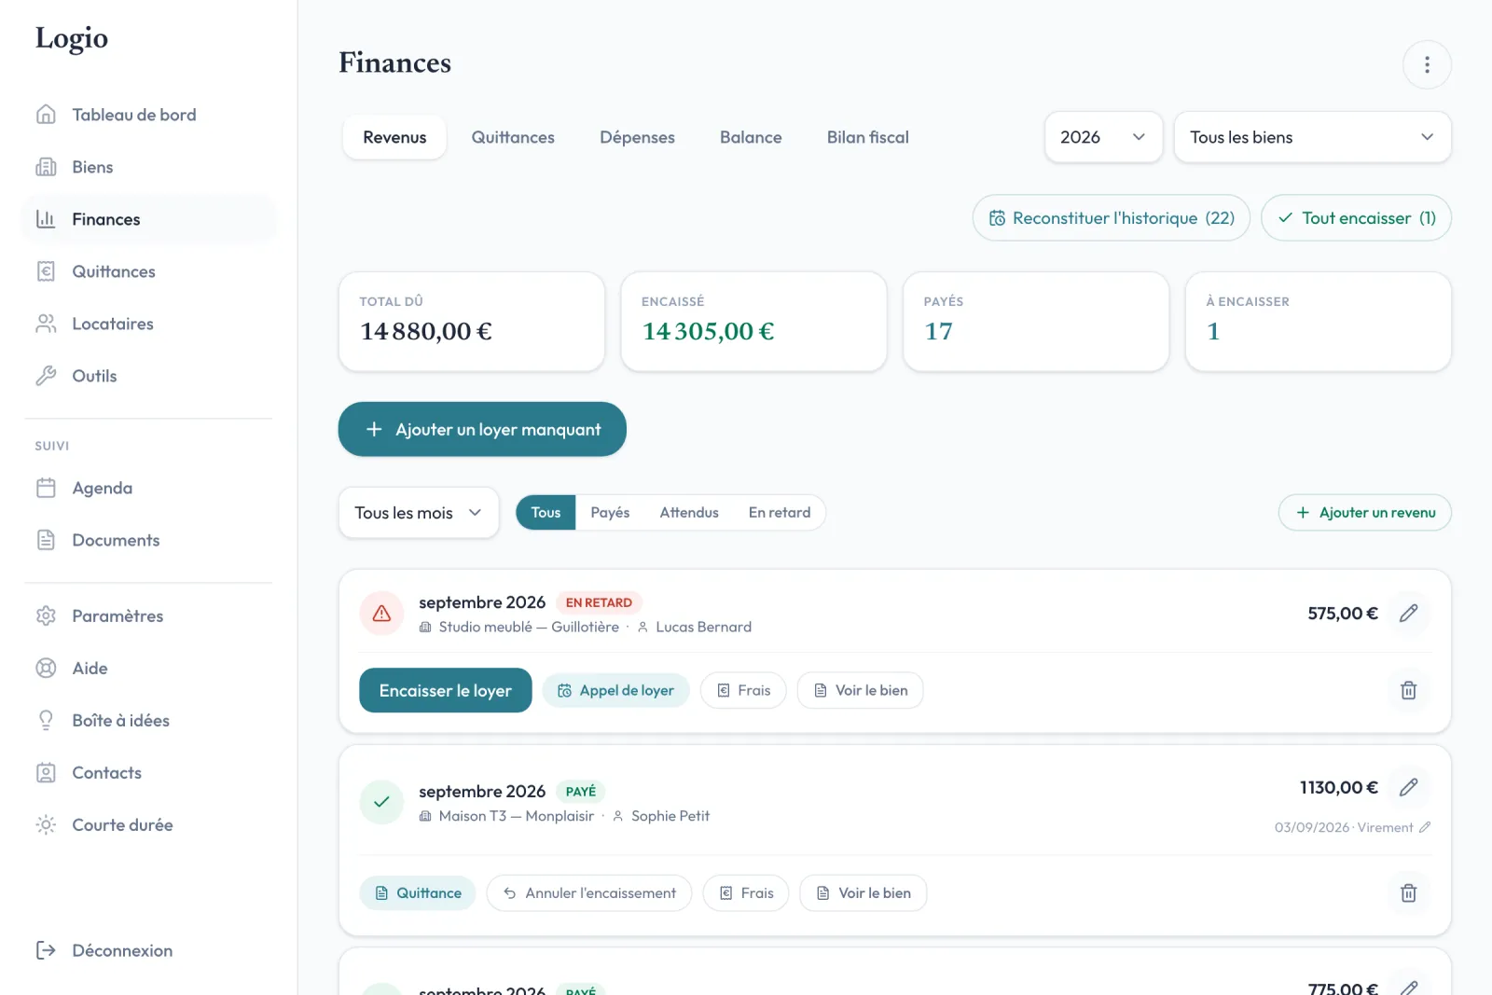Open Courte durée section
The image size is (1492, 995).
pyautogui.click(x=149, y=824)
